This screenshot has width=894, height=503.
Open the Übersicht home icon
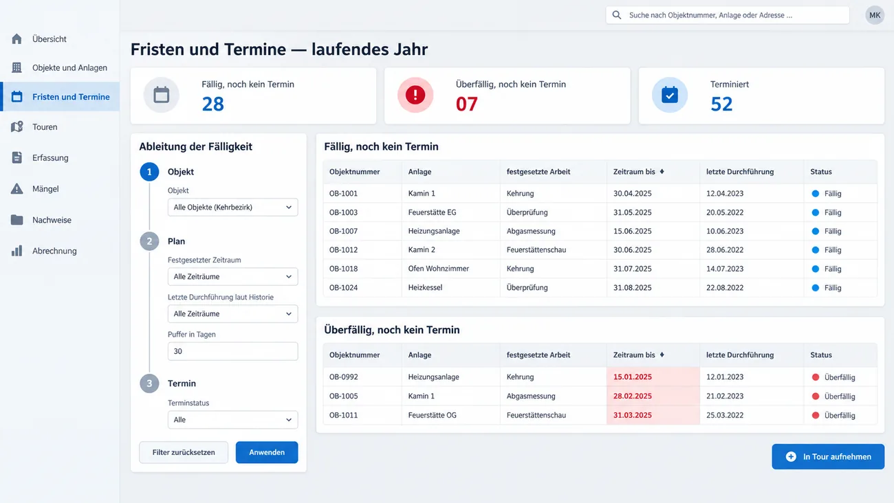pyautogui.click(x=17, y=39)
